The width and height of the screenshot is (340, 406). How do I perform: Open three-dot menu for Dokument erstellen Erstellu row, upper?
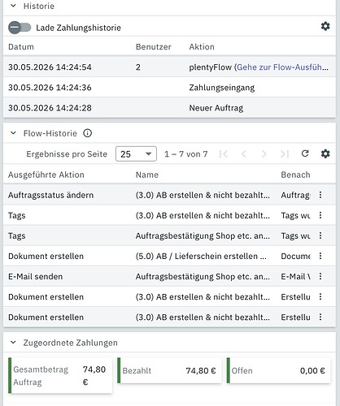[x=320, y=296]
